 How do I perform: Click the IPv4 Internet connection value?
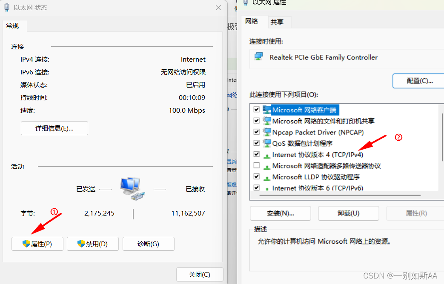pyautogui.click(x=193, y=60)
